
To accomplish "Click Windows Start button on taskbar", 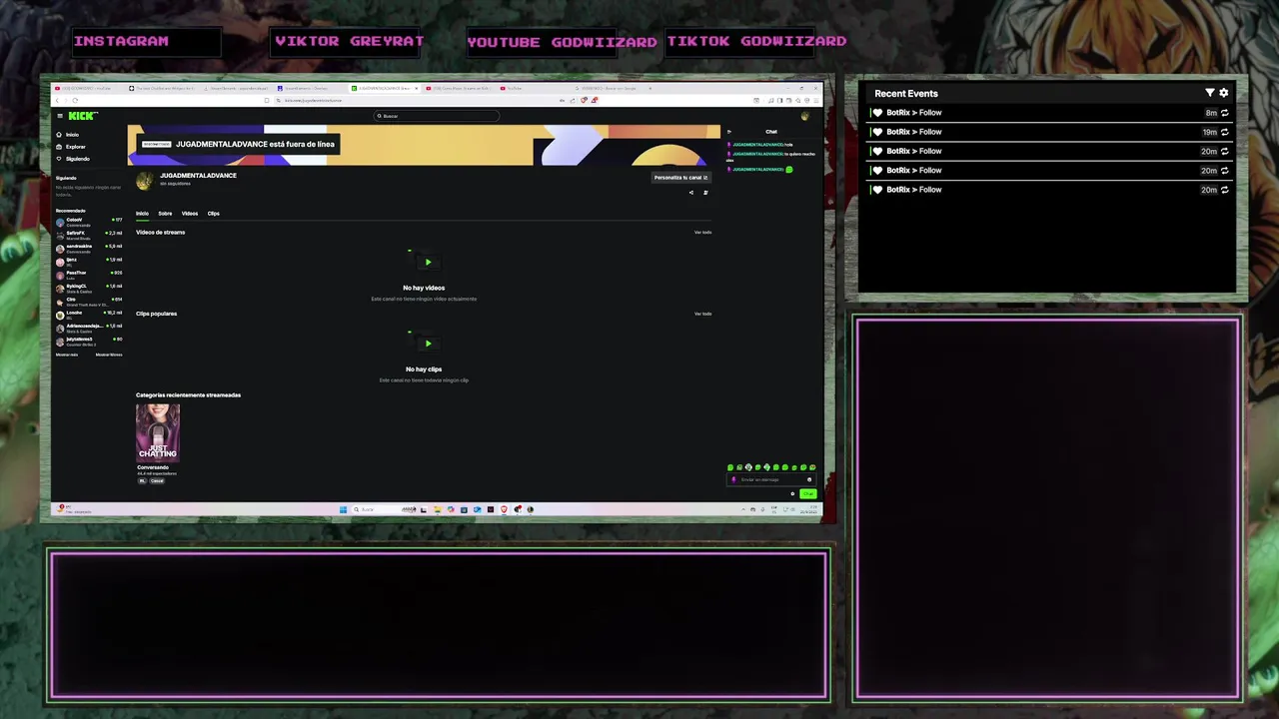I will [x=343, y=509].
